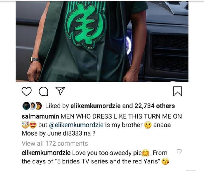204x171 pixels.
Task: Save post with the bookmark icon
Action: pos(178,91)
